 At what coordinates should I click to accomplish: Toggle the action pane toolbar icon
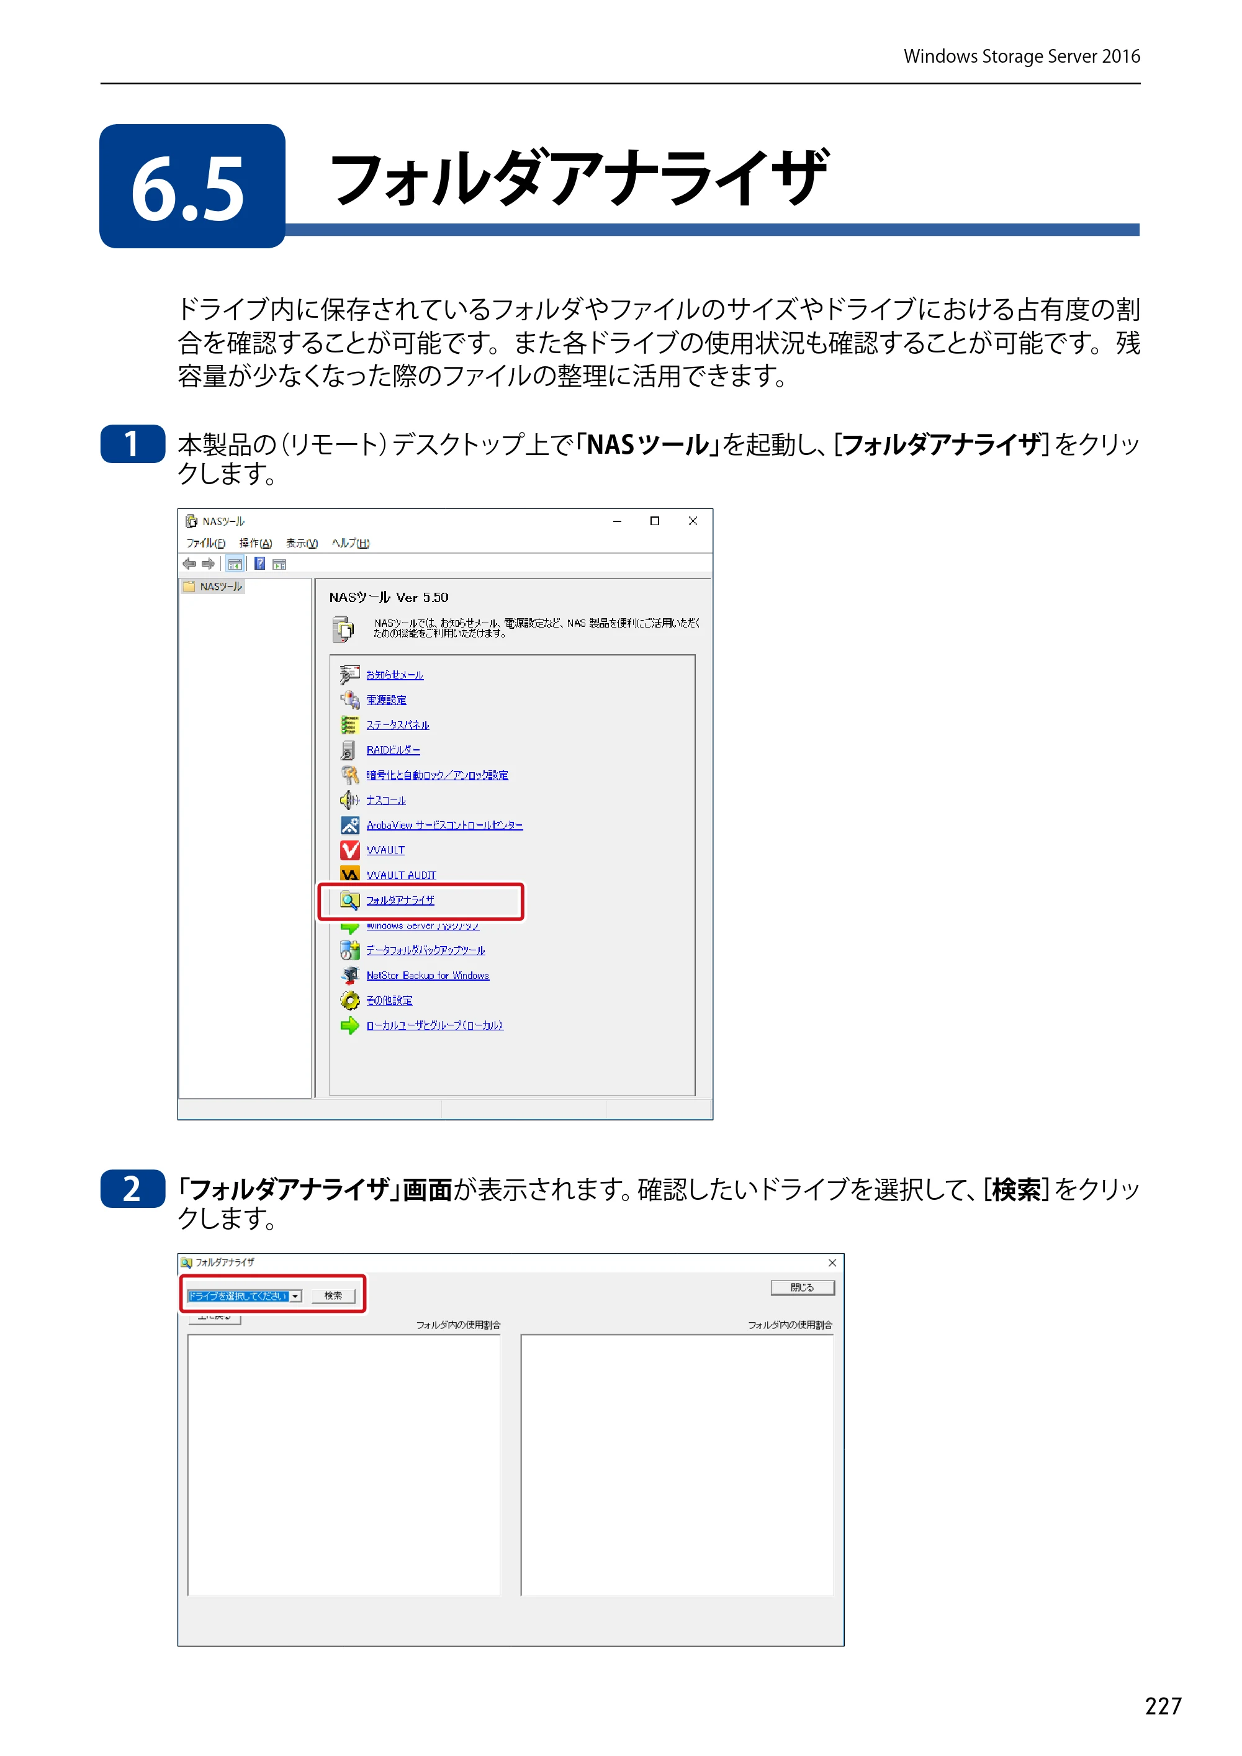tap(279, 564)
